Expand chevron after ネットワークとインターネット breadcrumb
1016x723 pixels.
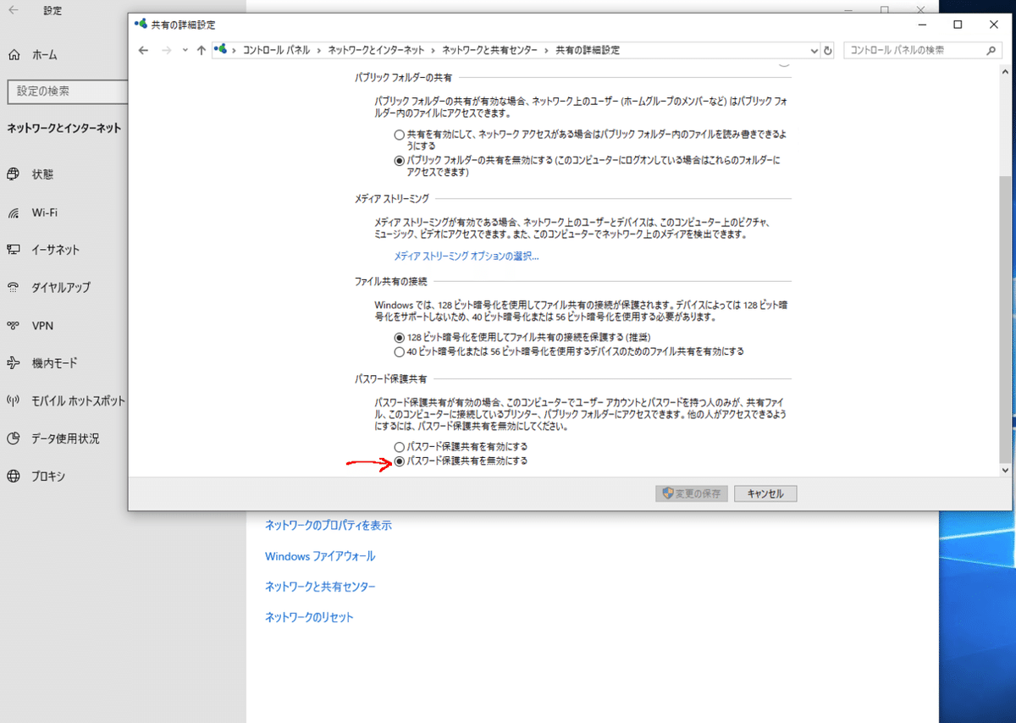(433, 50)
